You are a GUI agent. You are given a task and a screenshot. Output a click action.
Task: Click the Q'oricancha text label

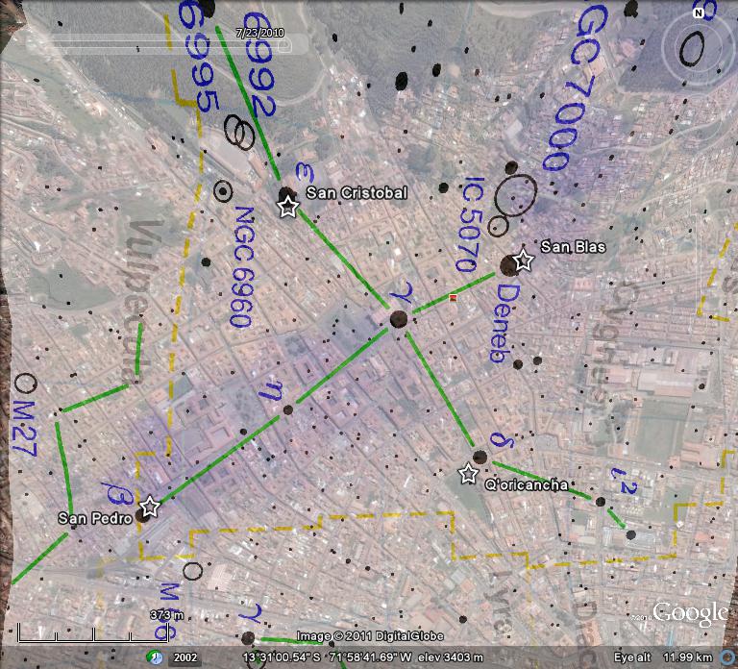[526, 485]
